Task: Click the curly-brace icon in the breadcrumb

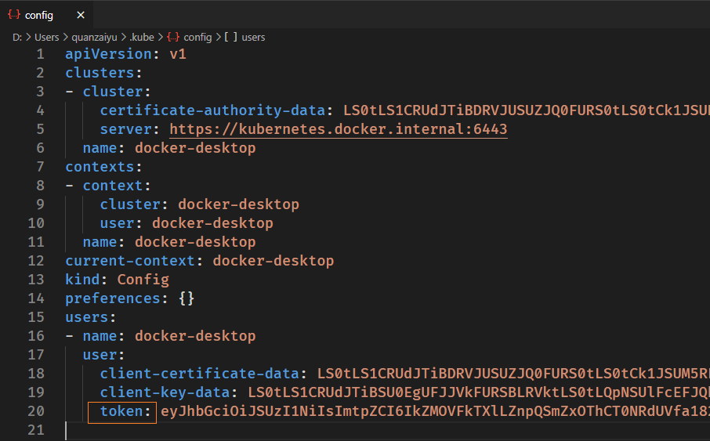Action: pyautogui.click(x=173, y=37)
